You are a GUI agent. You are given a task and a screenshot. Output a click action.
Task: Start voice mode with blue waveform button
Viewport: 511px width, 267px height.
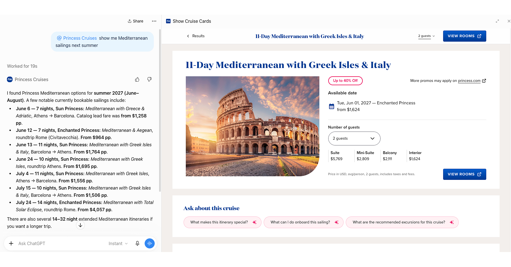(150, 243)
